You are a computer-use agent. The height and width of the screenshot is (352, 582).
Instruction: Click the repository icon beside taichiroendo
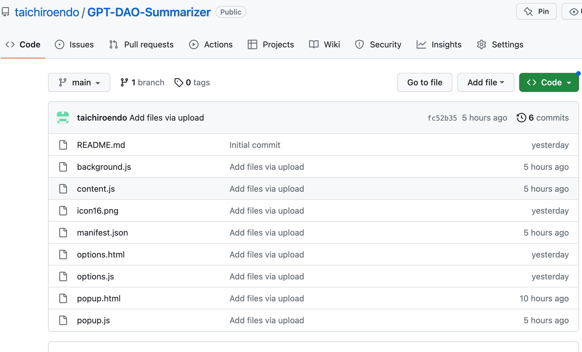coord(5,12)
